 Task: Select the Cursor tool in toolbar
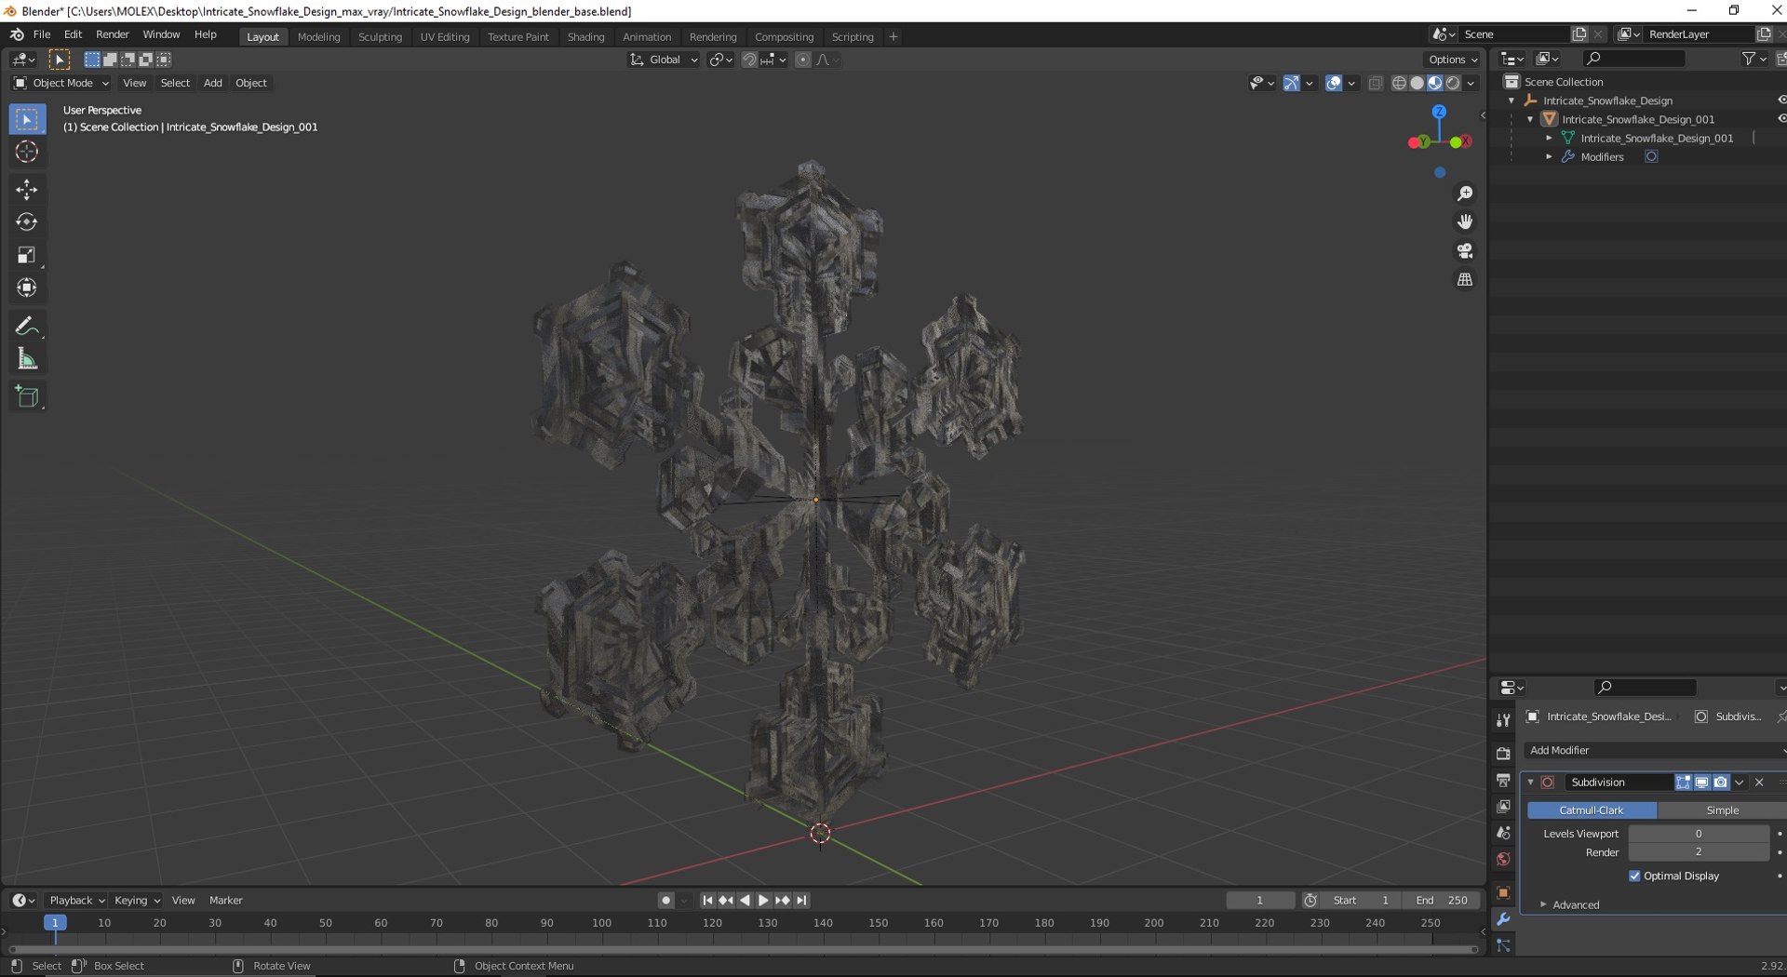coord(27,152)
